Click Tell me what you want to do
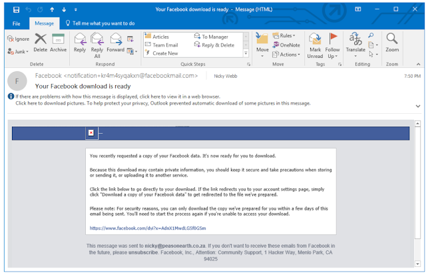Viewport: 426px width, 273px height. (x=101, y=23)
